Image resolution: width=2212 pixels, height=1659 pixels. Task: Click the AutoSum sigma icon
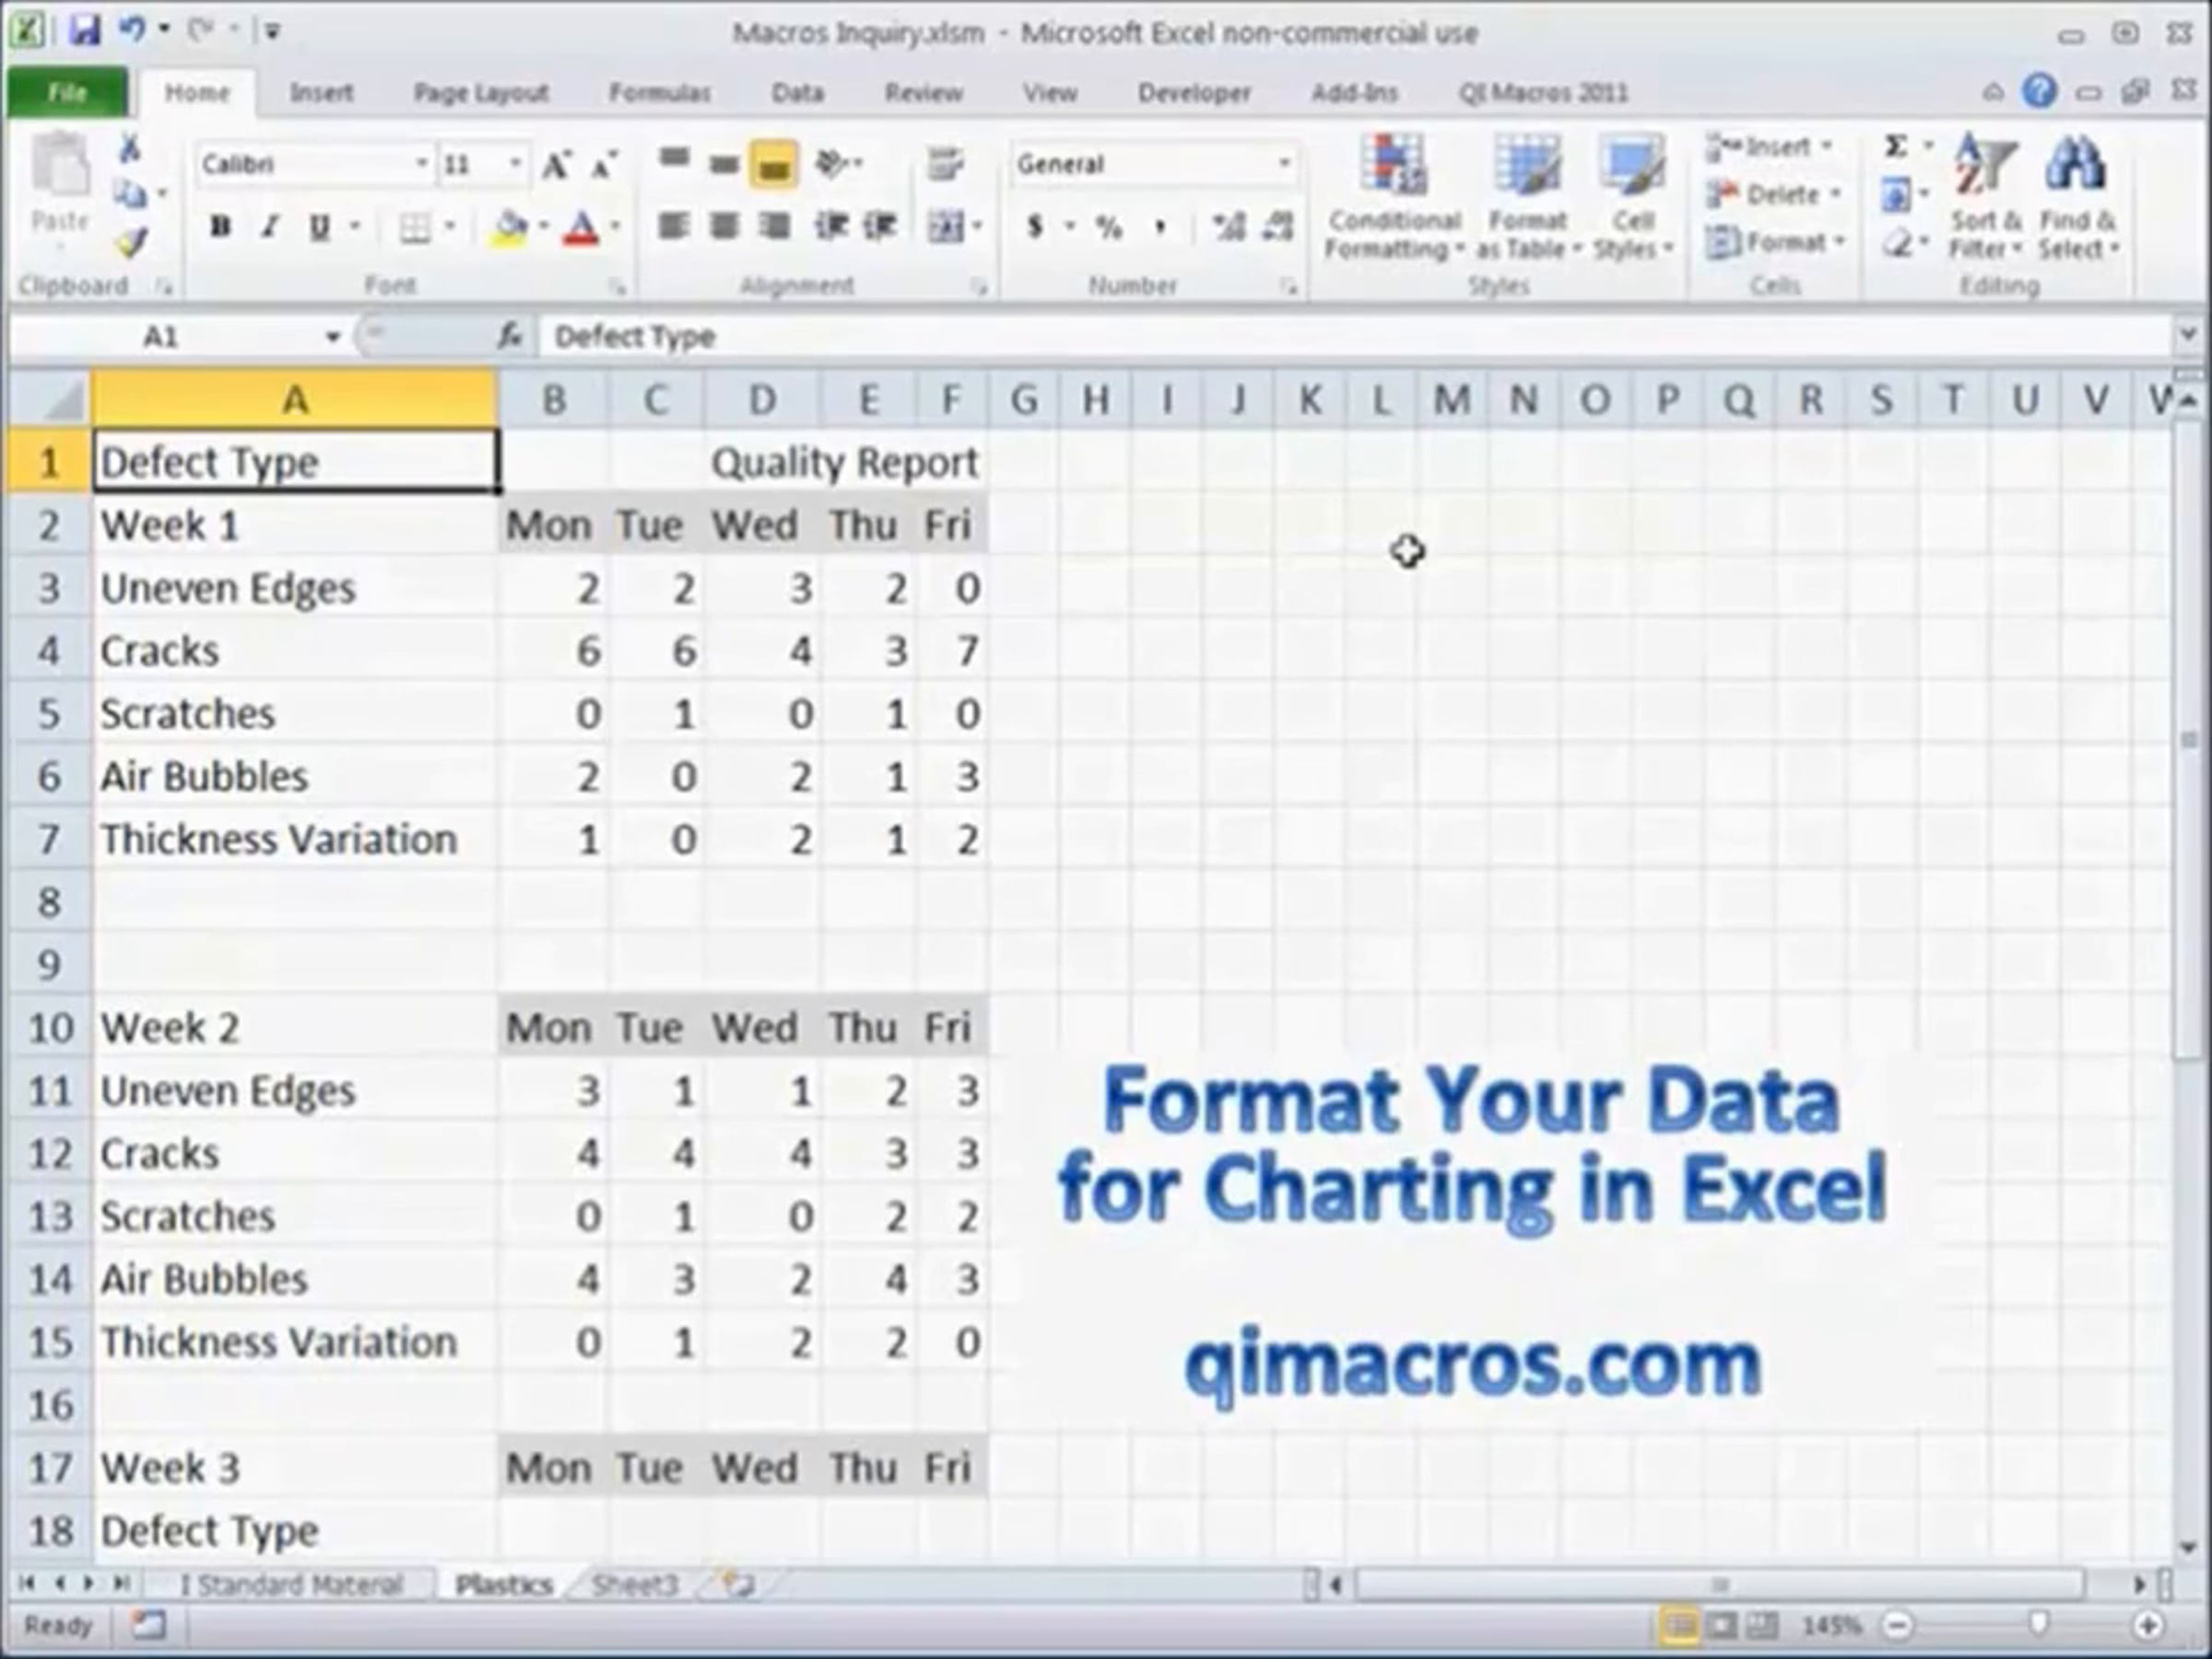coord(1895,147)
